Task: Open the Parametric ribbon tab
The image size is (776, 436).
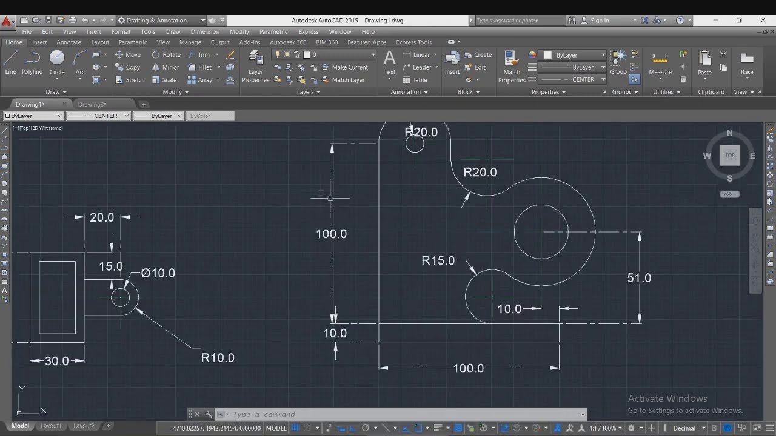Action: click(x=133, y=42)
